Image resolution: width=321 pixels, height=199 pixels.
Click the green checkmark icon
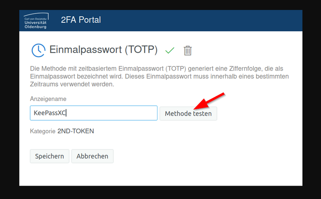tap(170, 50)
